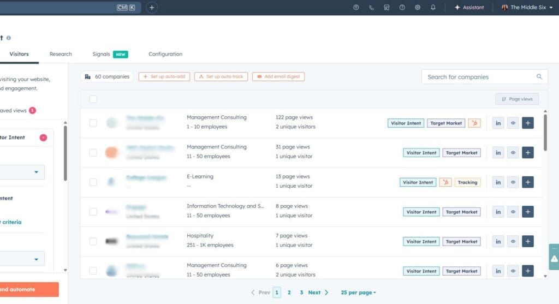Add the Information Technology company with plus button
This screenshot has width=559, height=304.
[528, 212]
